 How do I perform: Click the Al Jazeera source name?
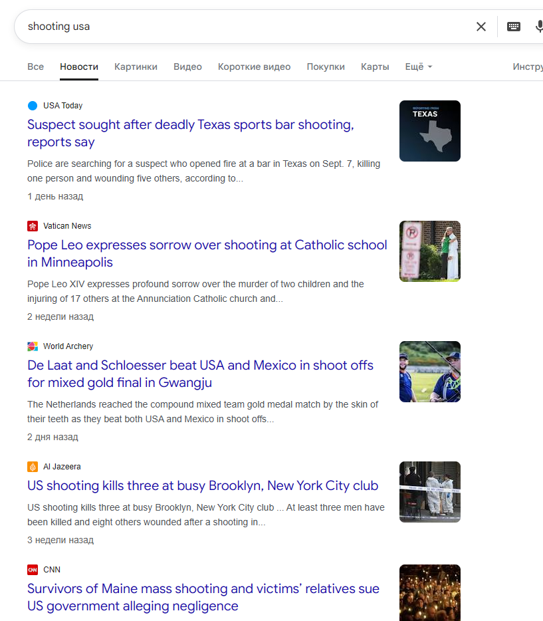[x=62, y=467]
